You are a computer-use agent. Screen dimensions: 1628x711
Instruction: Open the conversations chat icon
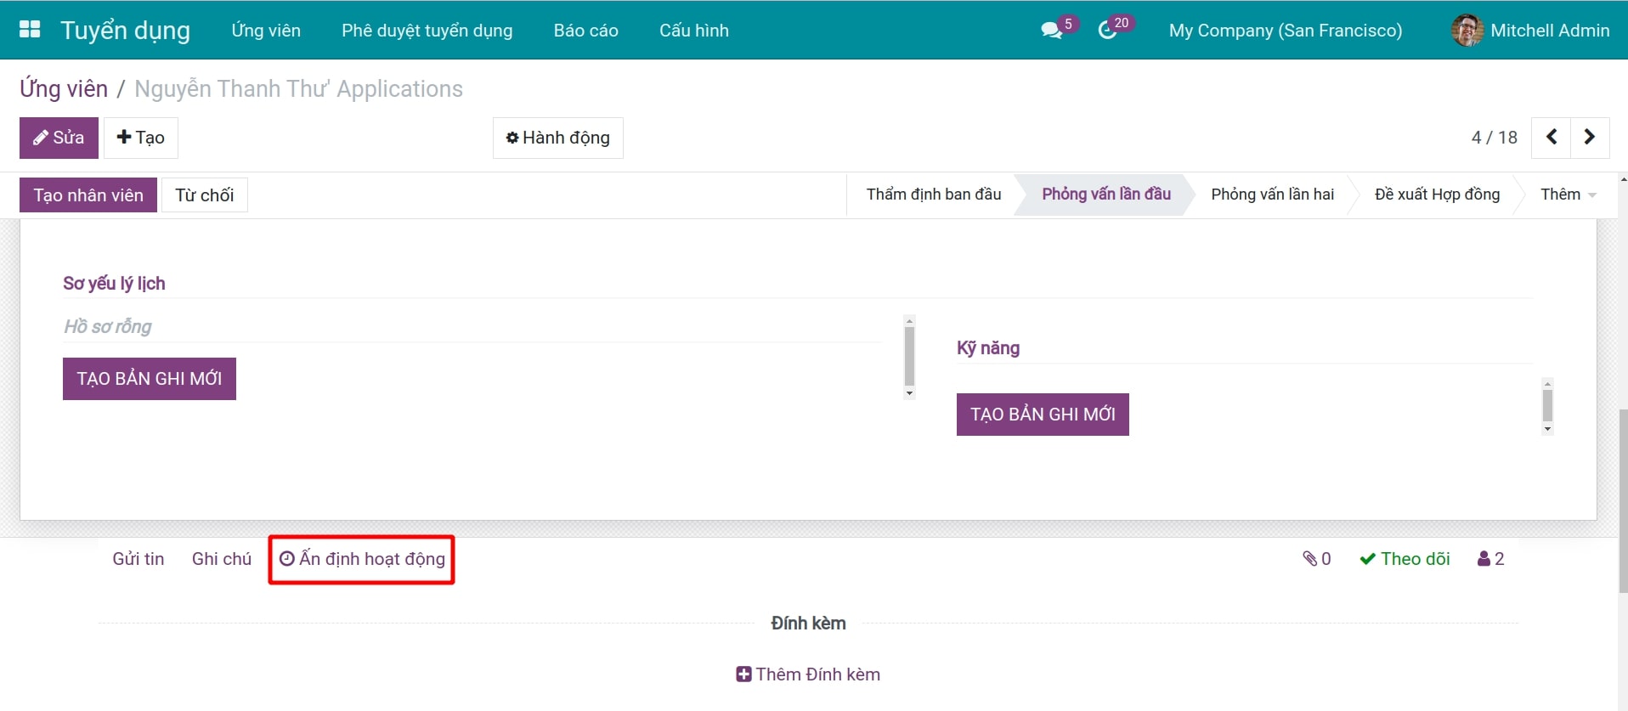[x=1052, y=31]
